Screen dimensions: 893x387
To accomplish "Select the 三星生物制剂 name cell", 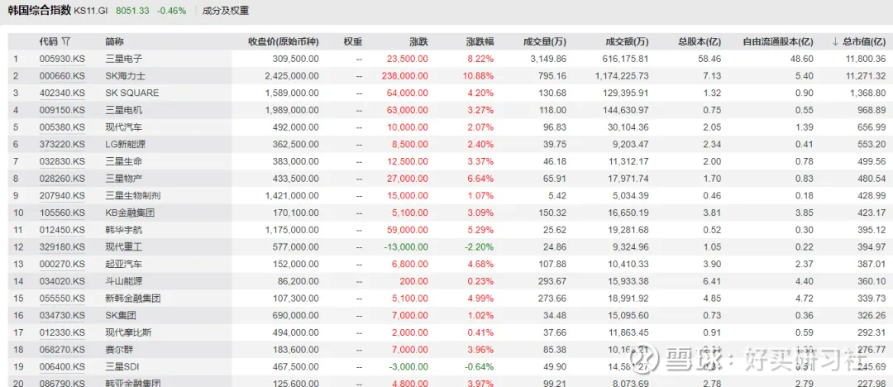I will point(132,195).
